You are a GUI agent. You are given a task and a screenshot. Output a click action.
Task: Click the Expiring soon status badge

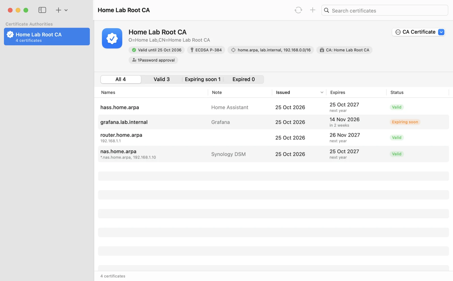coord(405,122)
